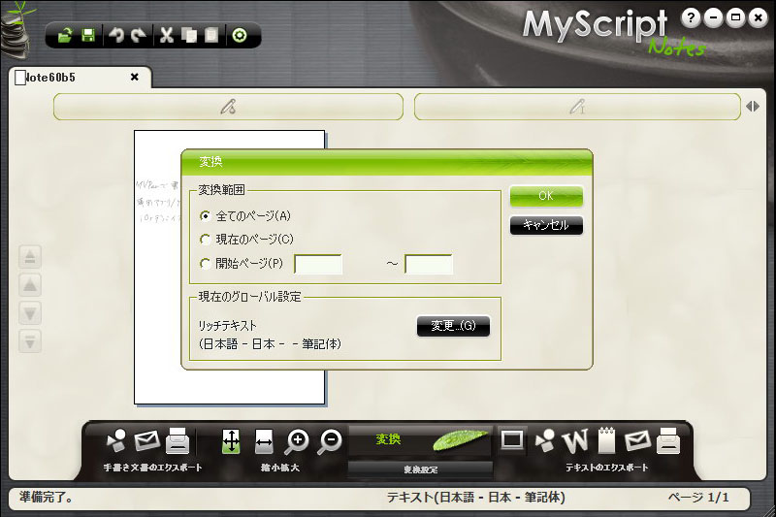776x517 pixels.
Task: Export handwriting to application icon
Action: (x=116, y=440)
